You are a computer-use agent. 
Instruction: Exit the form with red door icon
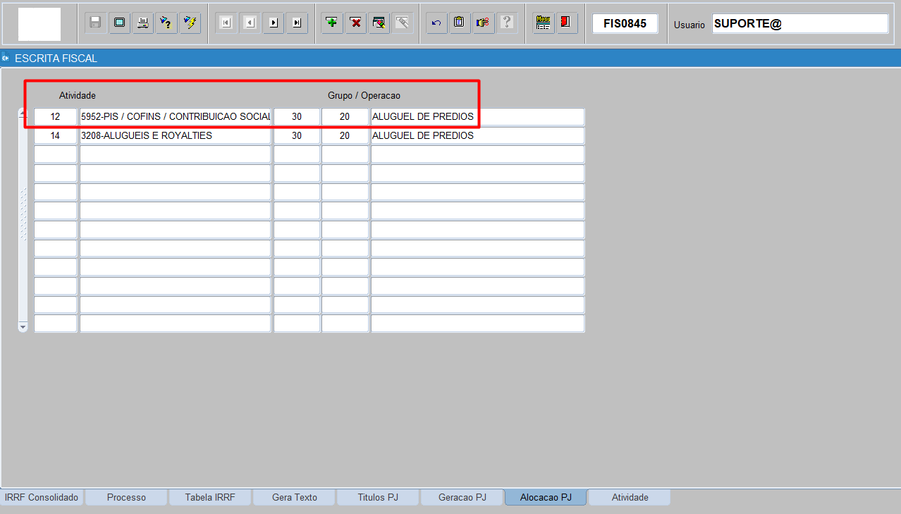(x=567, y=23)
